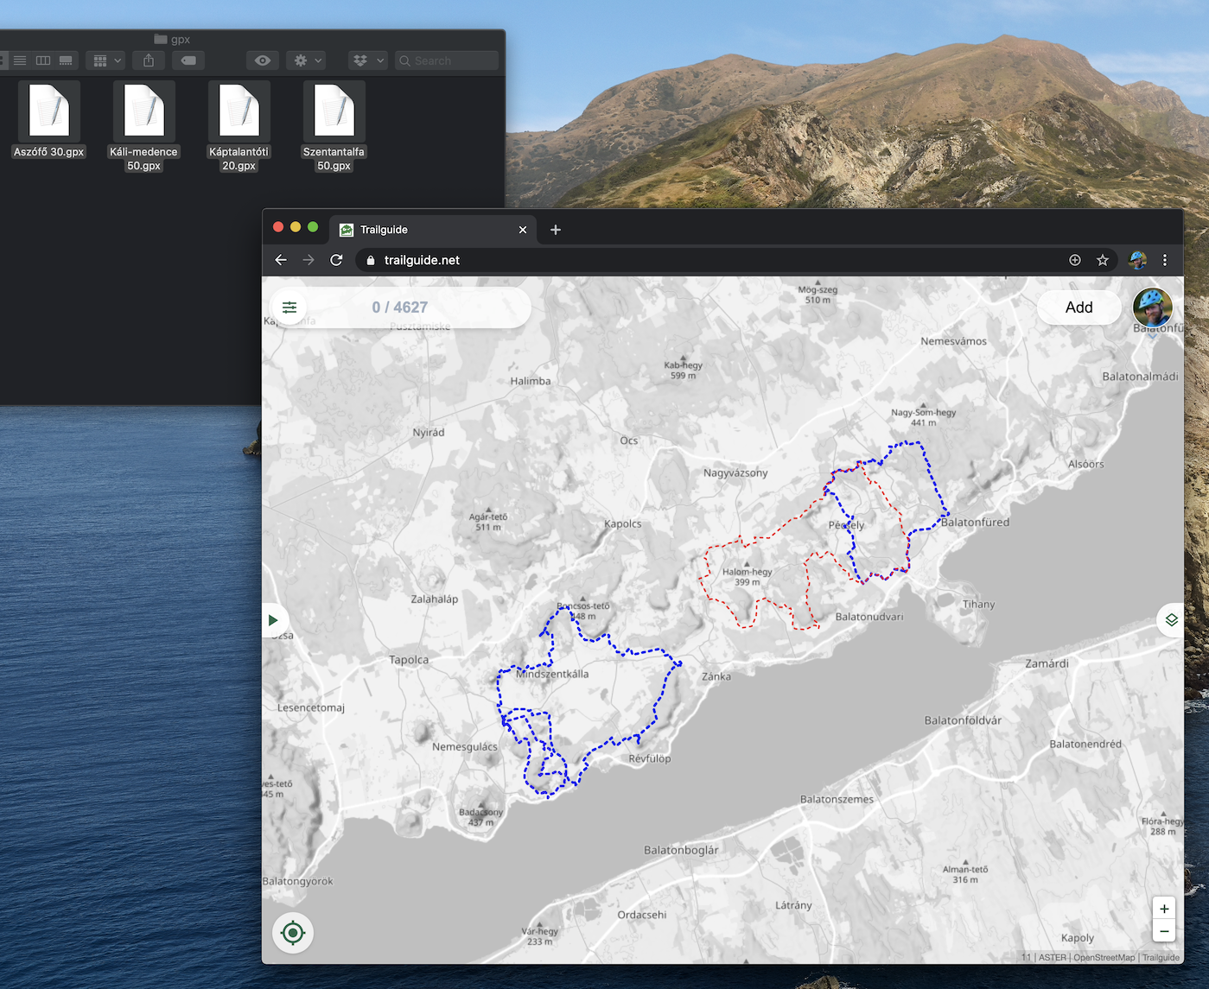Select the Aszófő 30.gpx file
Viewport: 1209px width, 989px height.
[49, 119]
